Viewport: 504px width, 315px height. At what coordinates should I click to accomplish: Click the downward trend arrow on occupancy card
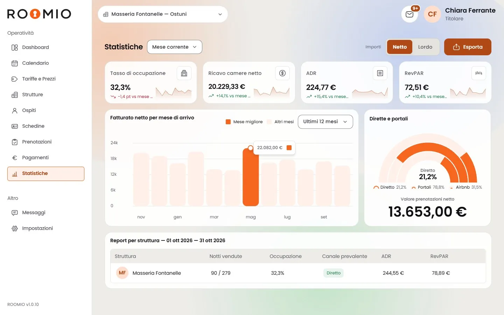(x=113, y=97)
